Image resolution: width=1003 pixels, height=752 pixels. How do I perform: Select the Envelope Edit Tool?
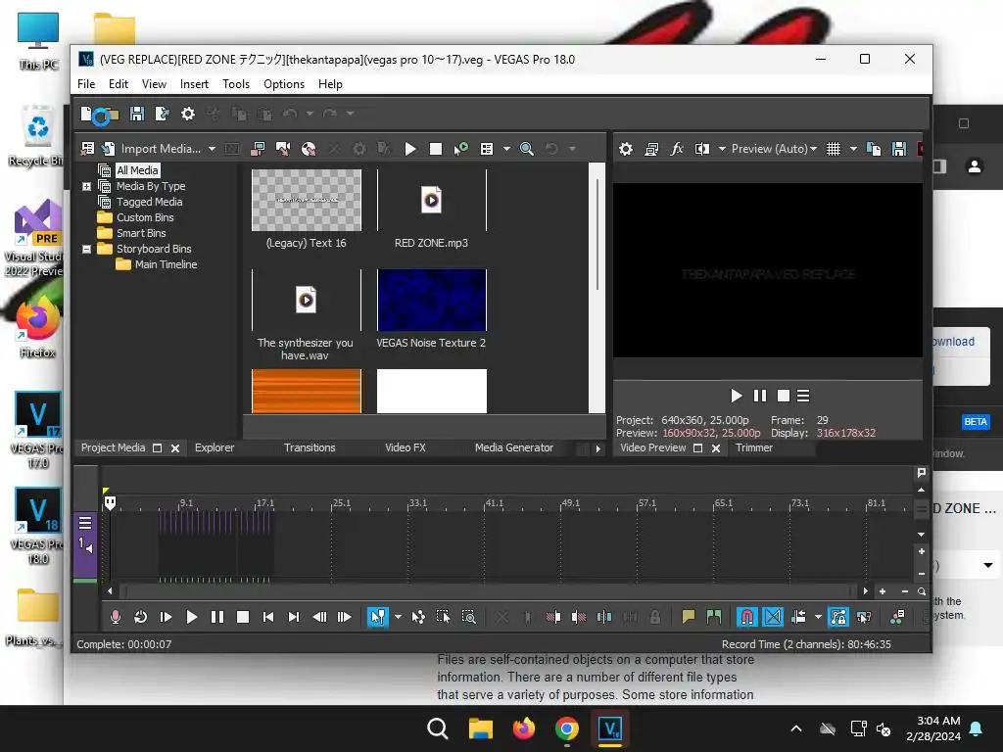point(417,617)
